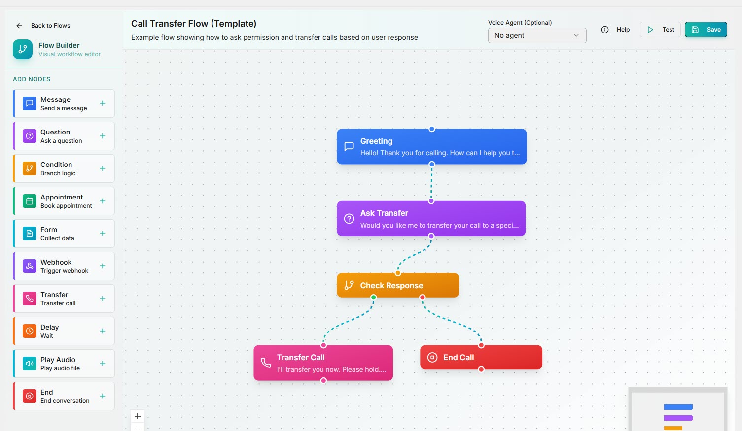Click the Flow Builder logo icon
Viewport: 742px width, 431px height.
[x=22, y=49]
